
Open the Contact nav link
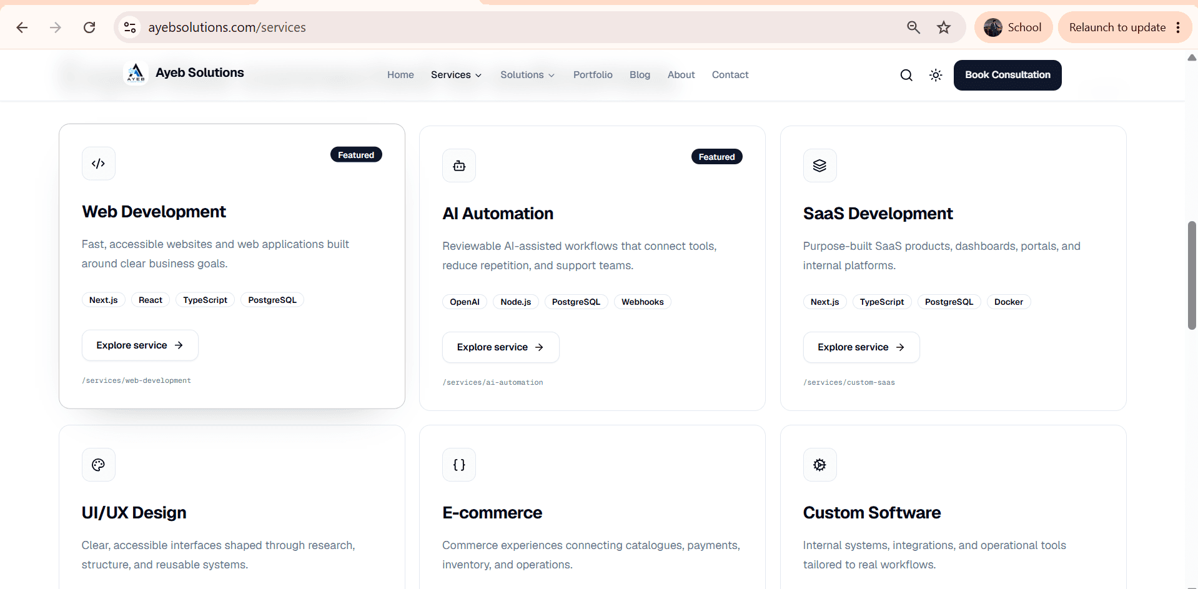[x=730, y=75]
